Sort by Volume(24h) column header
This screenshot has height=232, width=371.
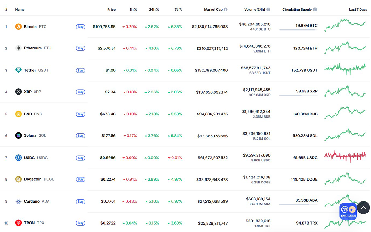coord(255,10)
